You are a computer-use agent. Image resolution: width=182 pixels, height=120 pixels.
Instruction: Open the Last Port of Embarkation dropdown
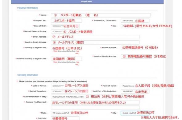(x=135, y=91)
